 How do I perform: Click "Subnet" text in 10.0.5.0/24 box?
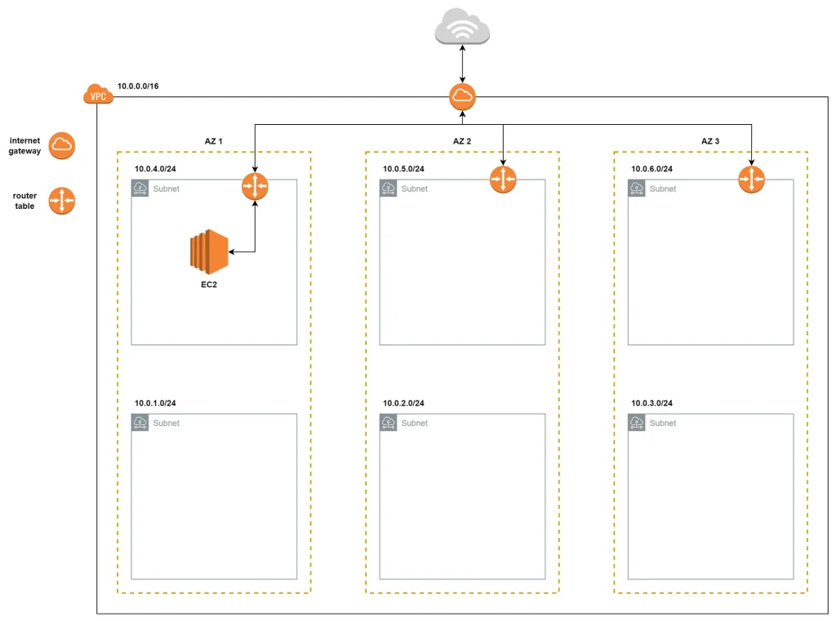pos(414,189)
